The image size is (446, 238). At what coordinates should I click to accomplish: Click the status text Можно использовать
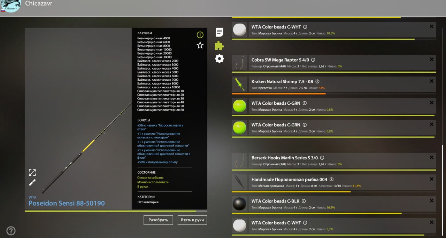(153, 182)
